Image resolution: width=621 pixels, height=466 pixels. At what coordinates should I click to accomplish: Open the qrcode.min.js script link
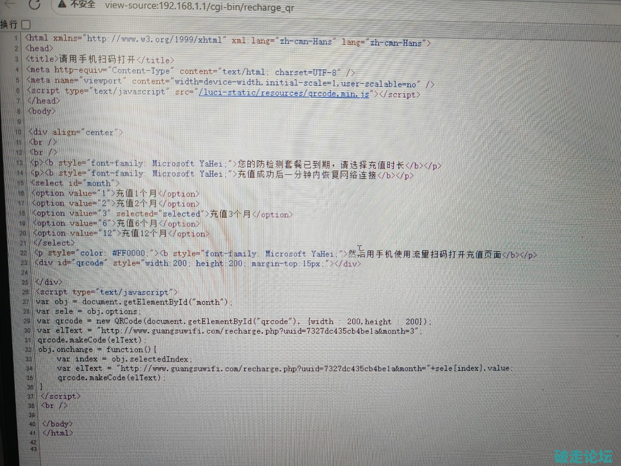(284, 93)
